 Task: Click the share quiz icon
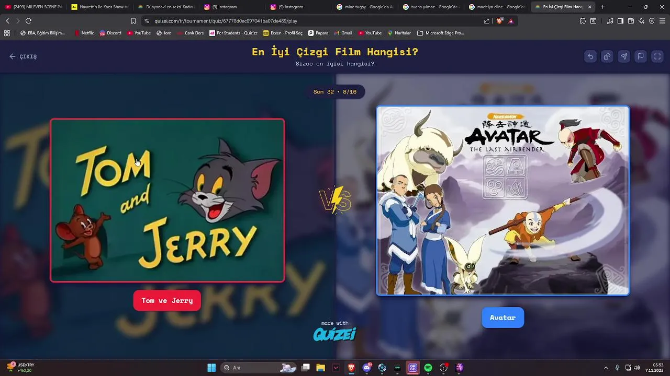click(x=607, y=56)
